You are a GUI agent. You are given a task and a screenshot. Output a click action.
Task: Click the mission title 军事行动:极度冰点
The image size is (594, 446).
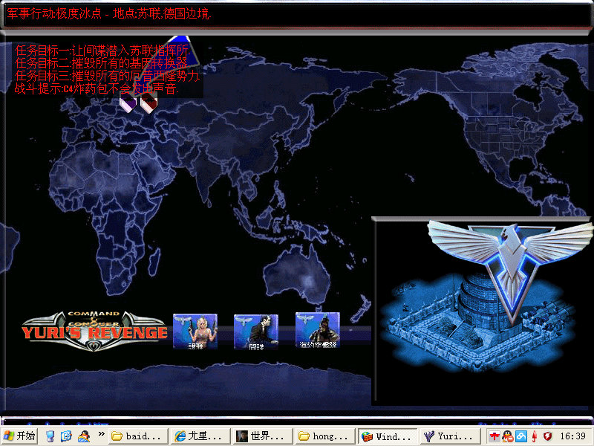[x=54, y=14]
